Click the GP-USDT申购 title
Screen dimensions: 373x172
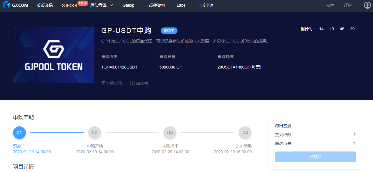coord(126,31)
